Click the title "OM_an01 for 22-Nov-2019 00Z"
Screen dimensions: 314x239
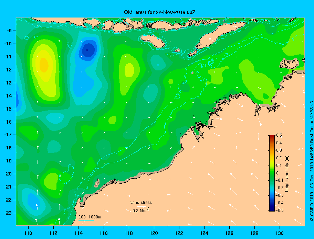click(x=160, y=12)
